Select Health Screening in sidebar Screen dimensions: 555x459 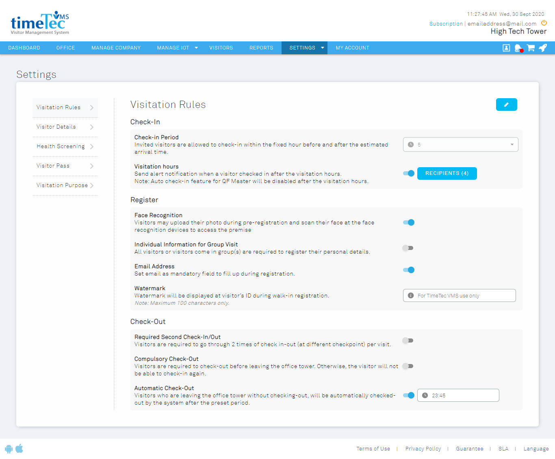pos(65,147)
